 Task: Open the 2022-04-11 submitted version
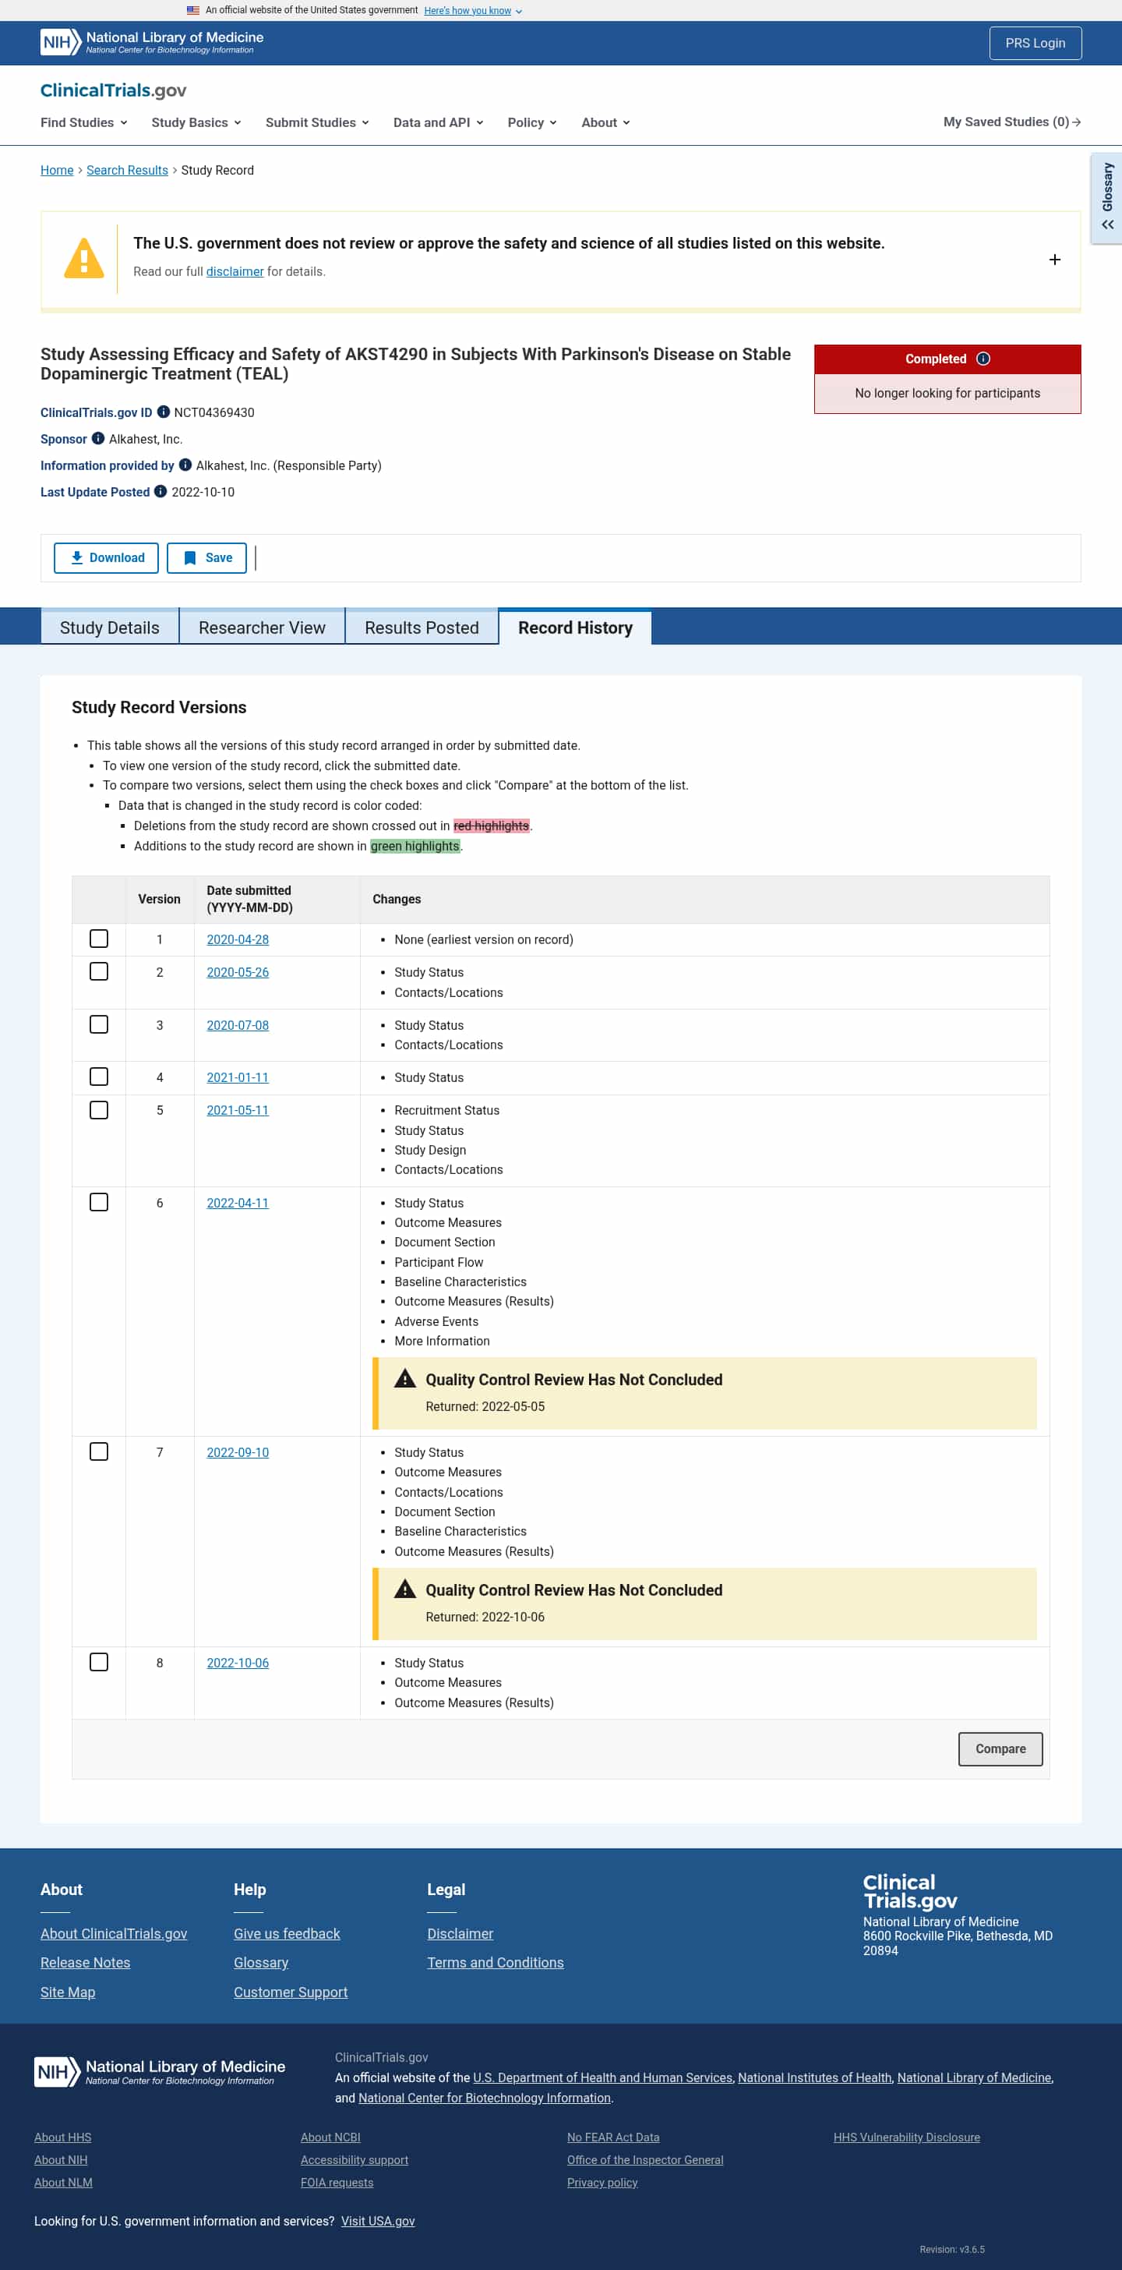(238, 1203)
